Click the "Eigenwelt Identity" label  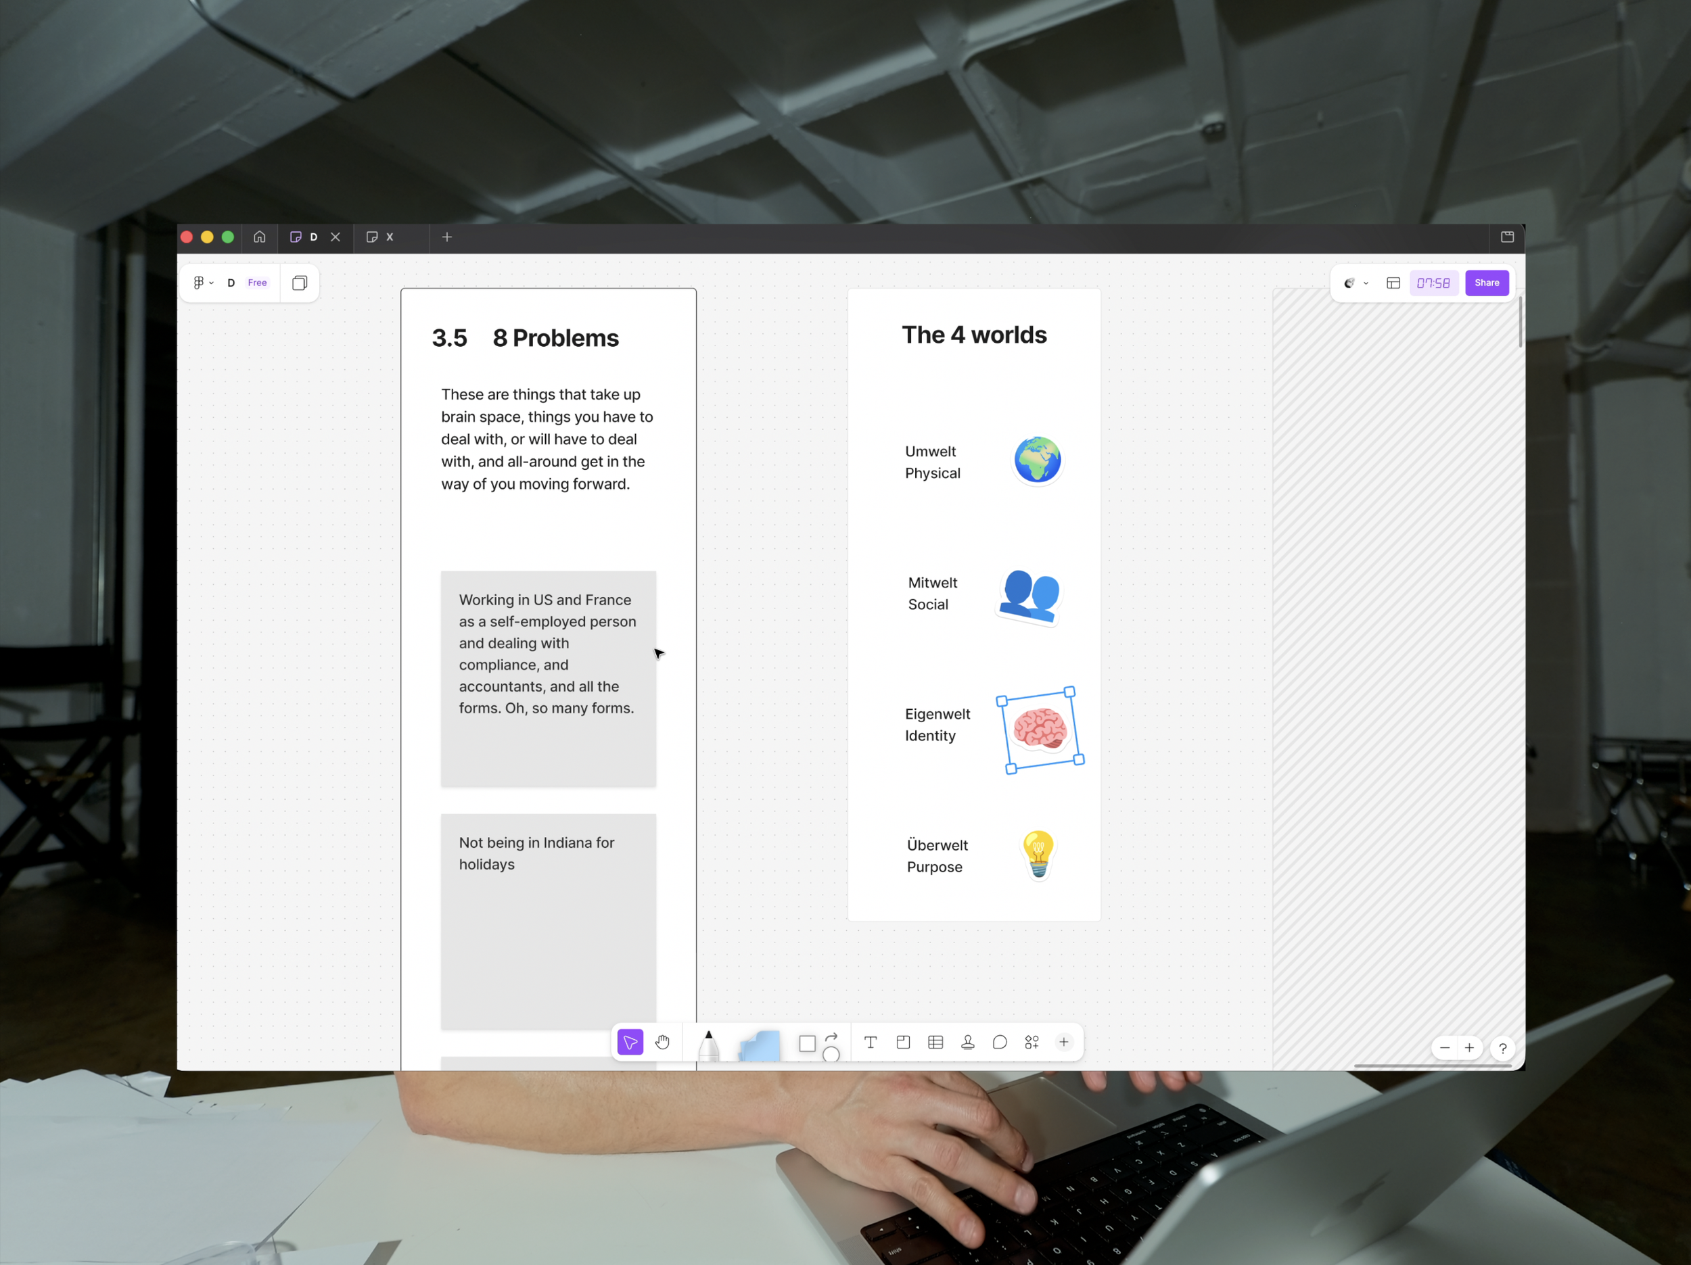(937, 725)
